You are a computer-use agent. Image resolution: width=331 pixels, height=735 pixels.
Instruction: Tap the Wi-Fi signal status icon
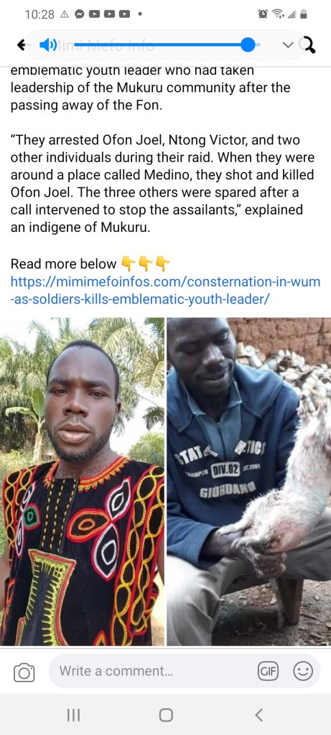(278, 14)
